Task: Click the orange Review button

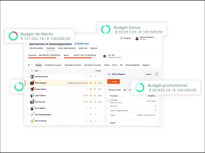Action: (113, 82)
